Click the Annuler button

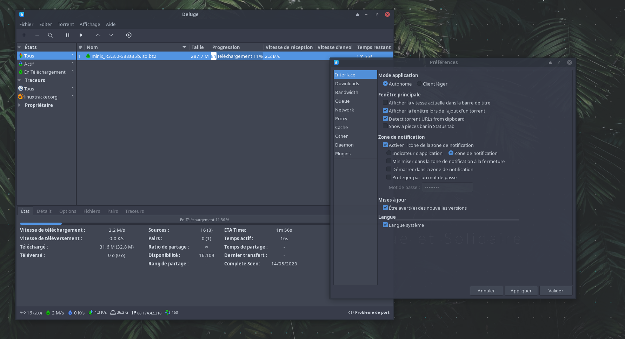click(486, 291)
